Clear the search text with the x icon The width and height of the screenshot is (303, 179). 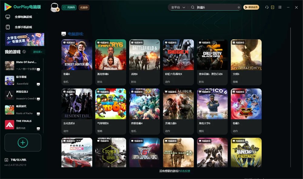coord(239,7)
